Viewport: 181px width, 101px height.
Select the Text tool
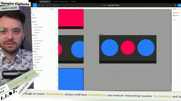(51, 5)
